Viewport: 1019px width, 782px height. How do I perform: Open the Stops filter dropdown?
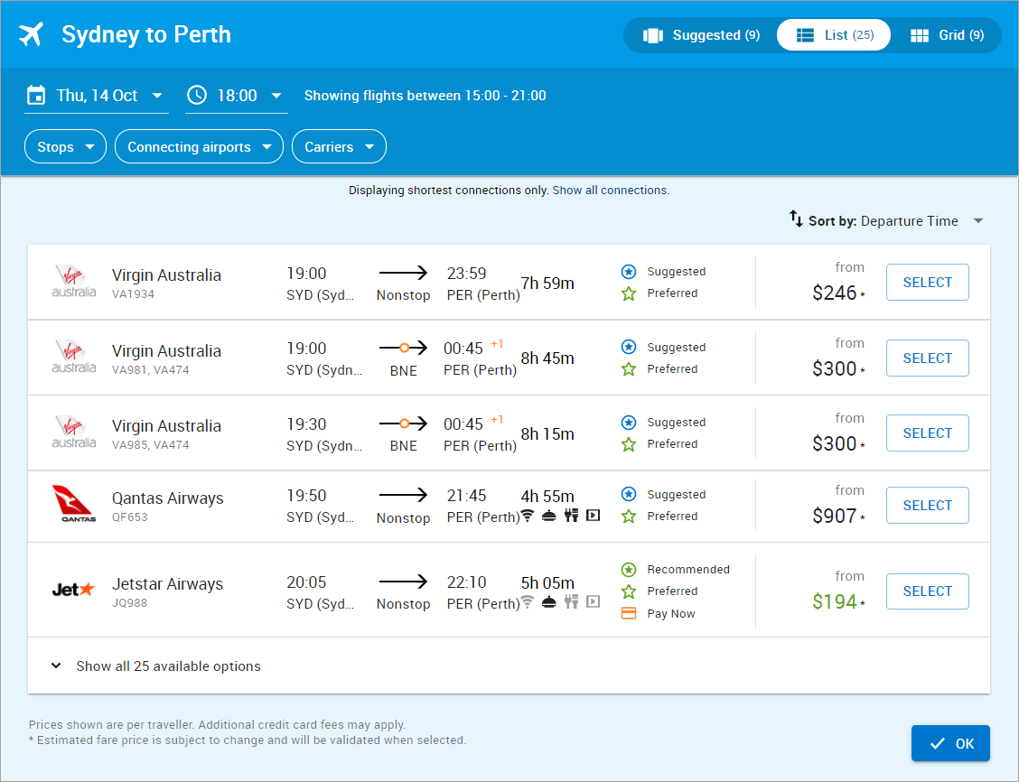point(65,147)
